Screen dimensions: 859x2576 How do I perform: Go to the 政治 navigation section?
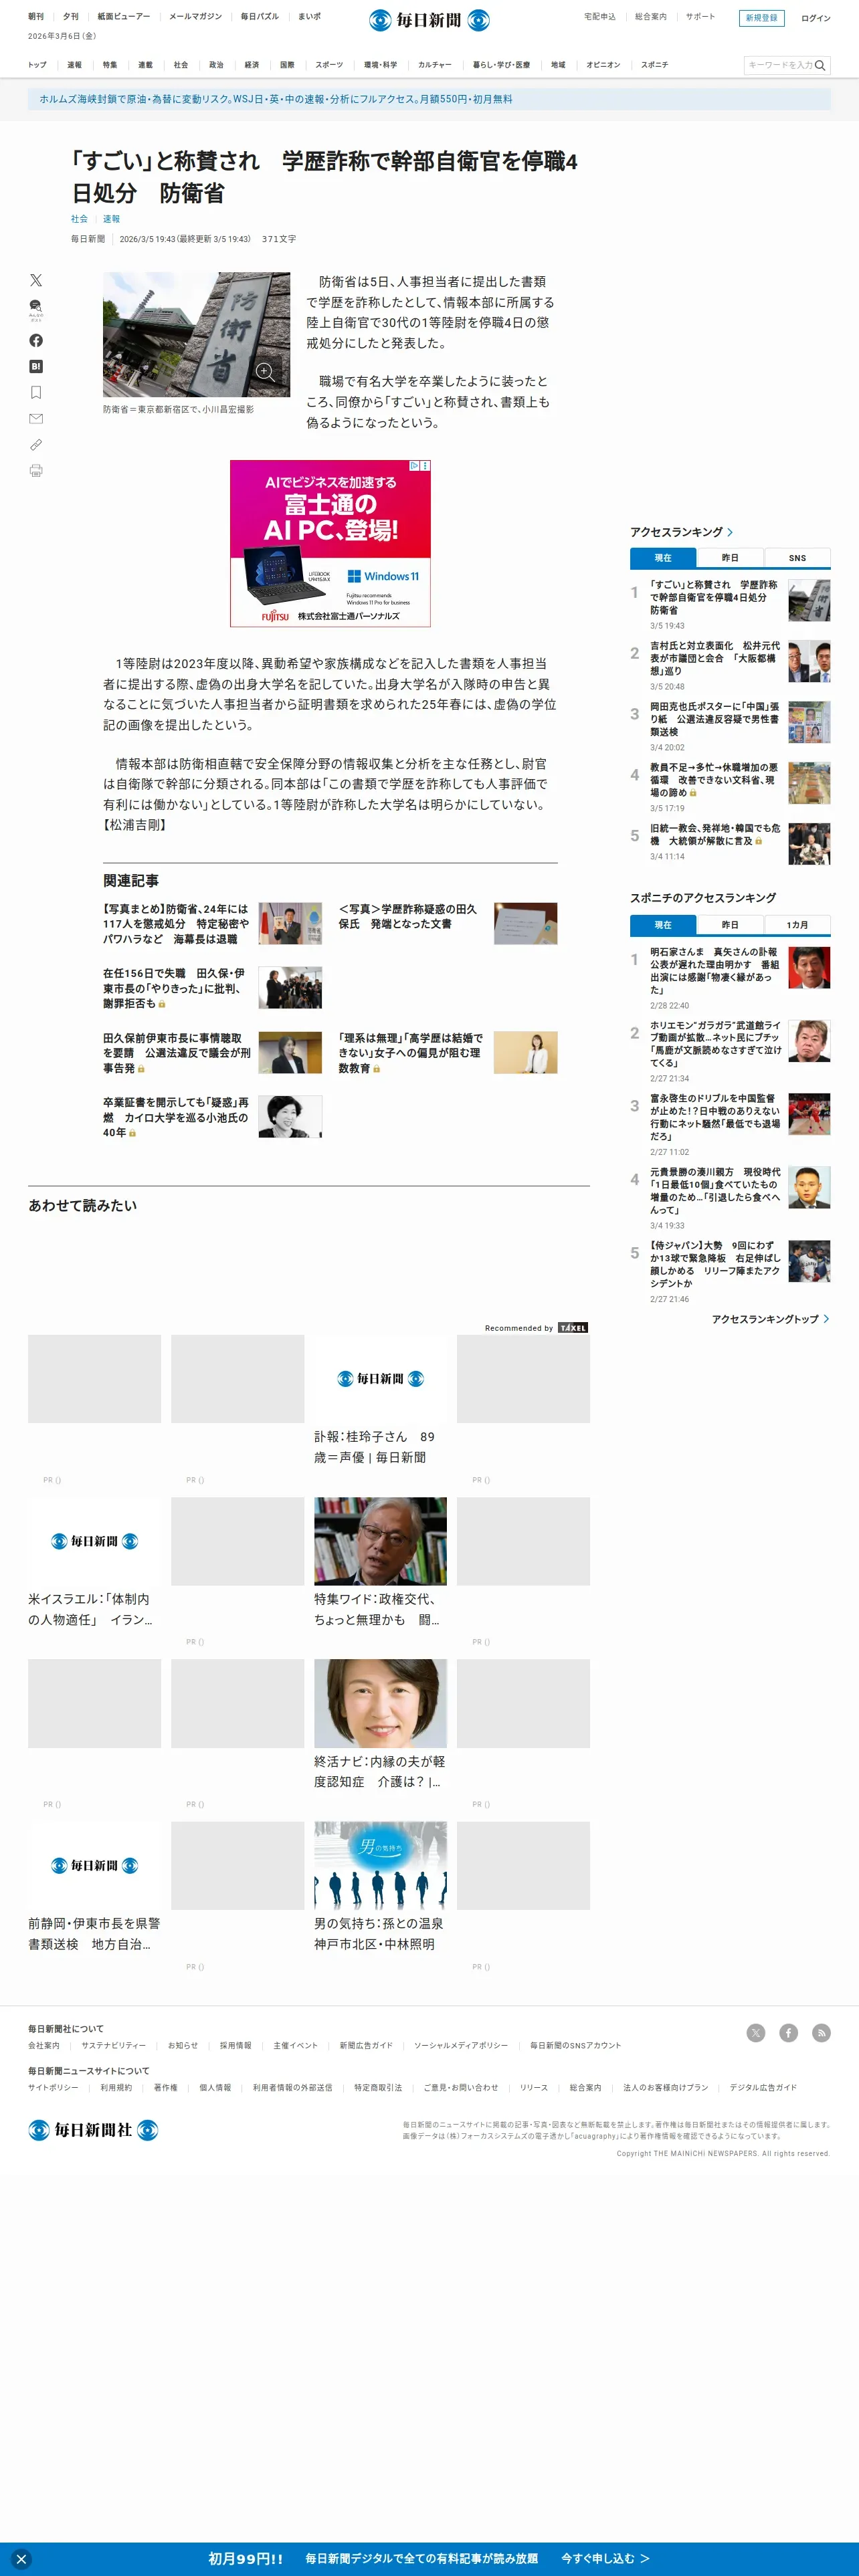click(216, 65)
